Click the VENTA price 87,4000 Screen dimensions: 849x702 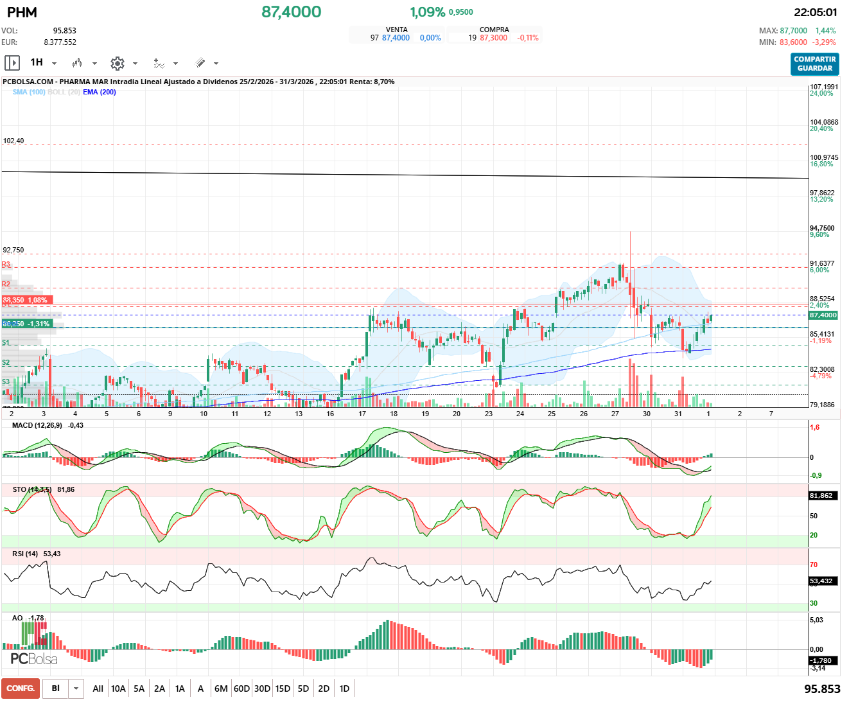[396, 38]
